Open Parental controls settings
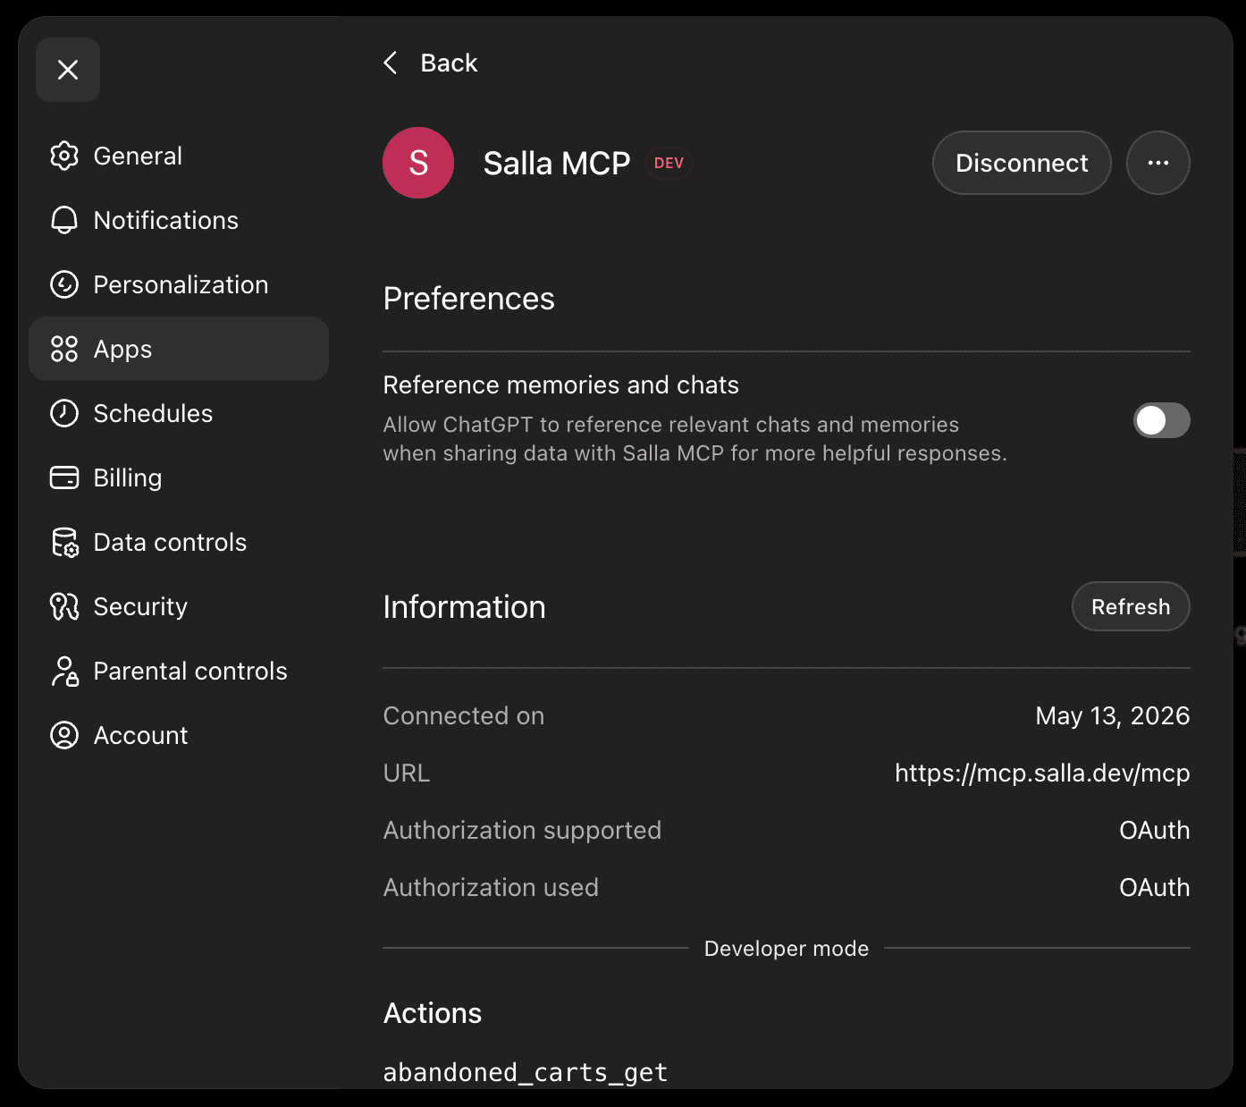The width and height of the screenshot is (1246, 1107). click(x=179, y=671)
